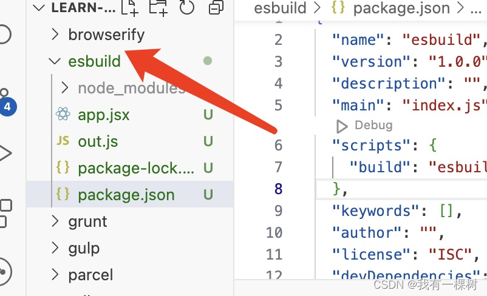
Task: Click the U status on app.jsx row
Action: pyautogui.click(x=208, y=115)
